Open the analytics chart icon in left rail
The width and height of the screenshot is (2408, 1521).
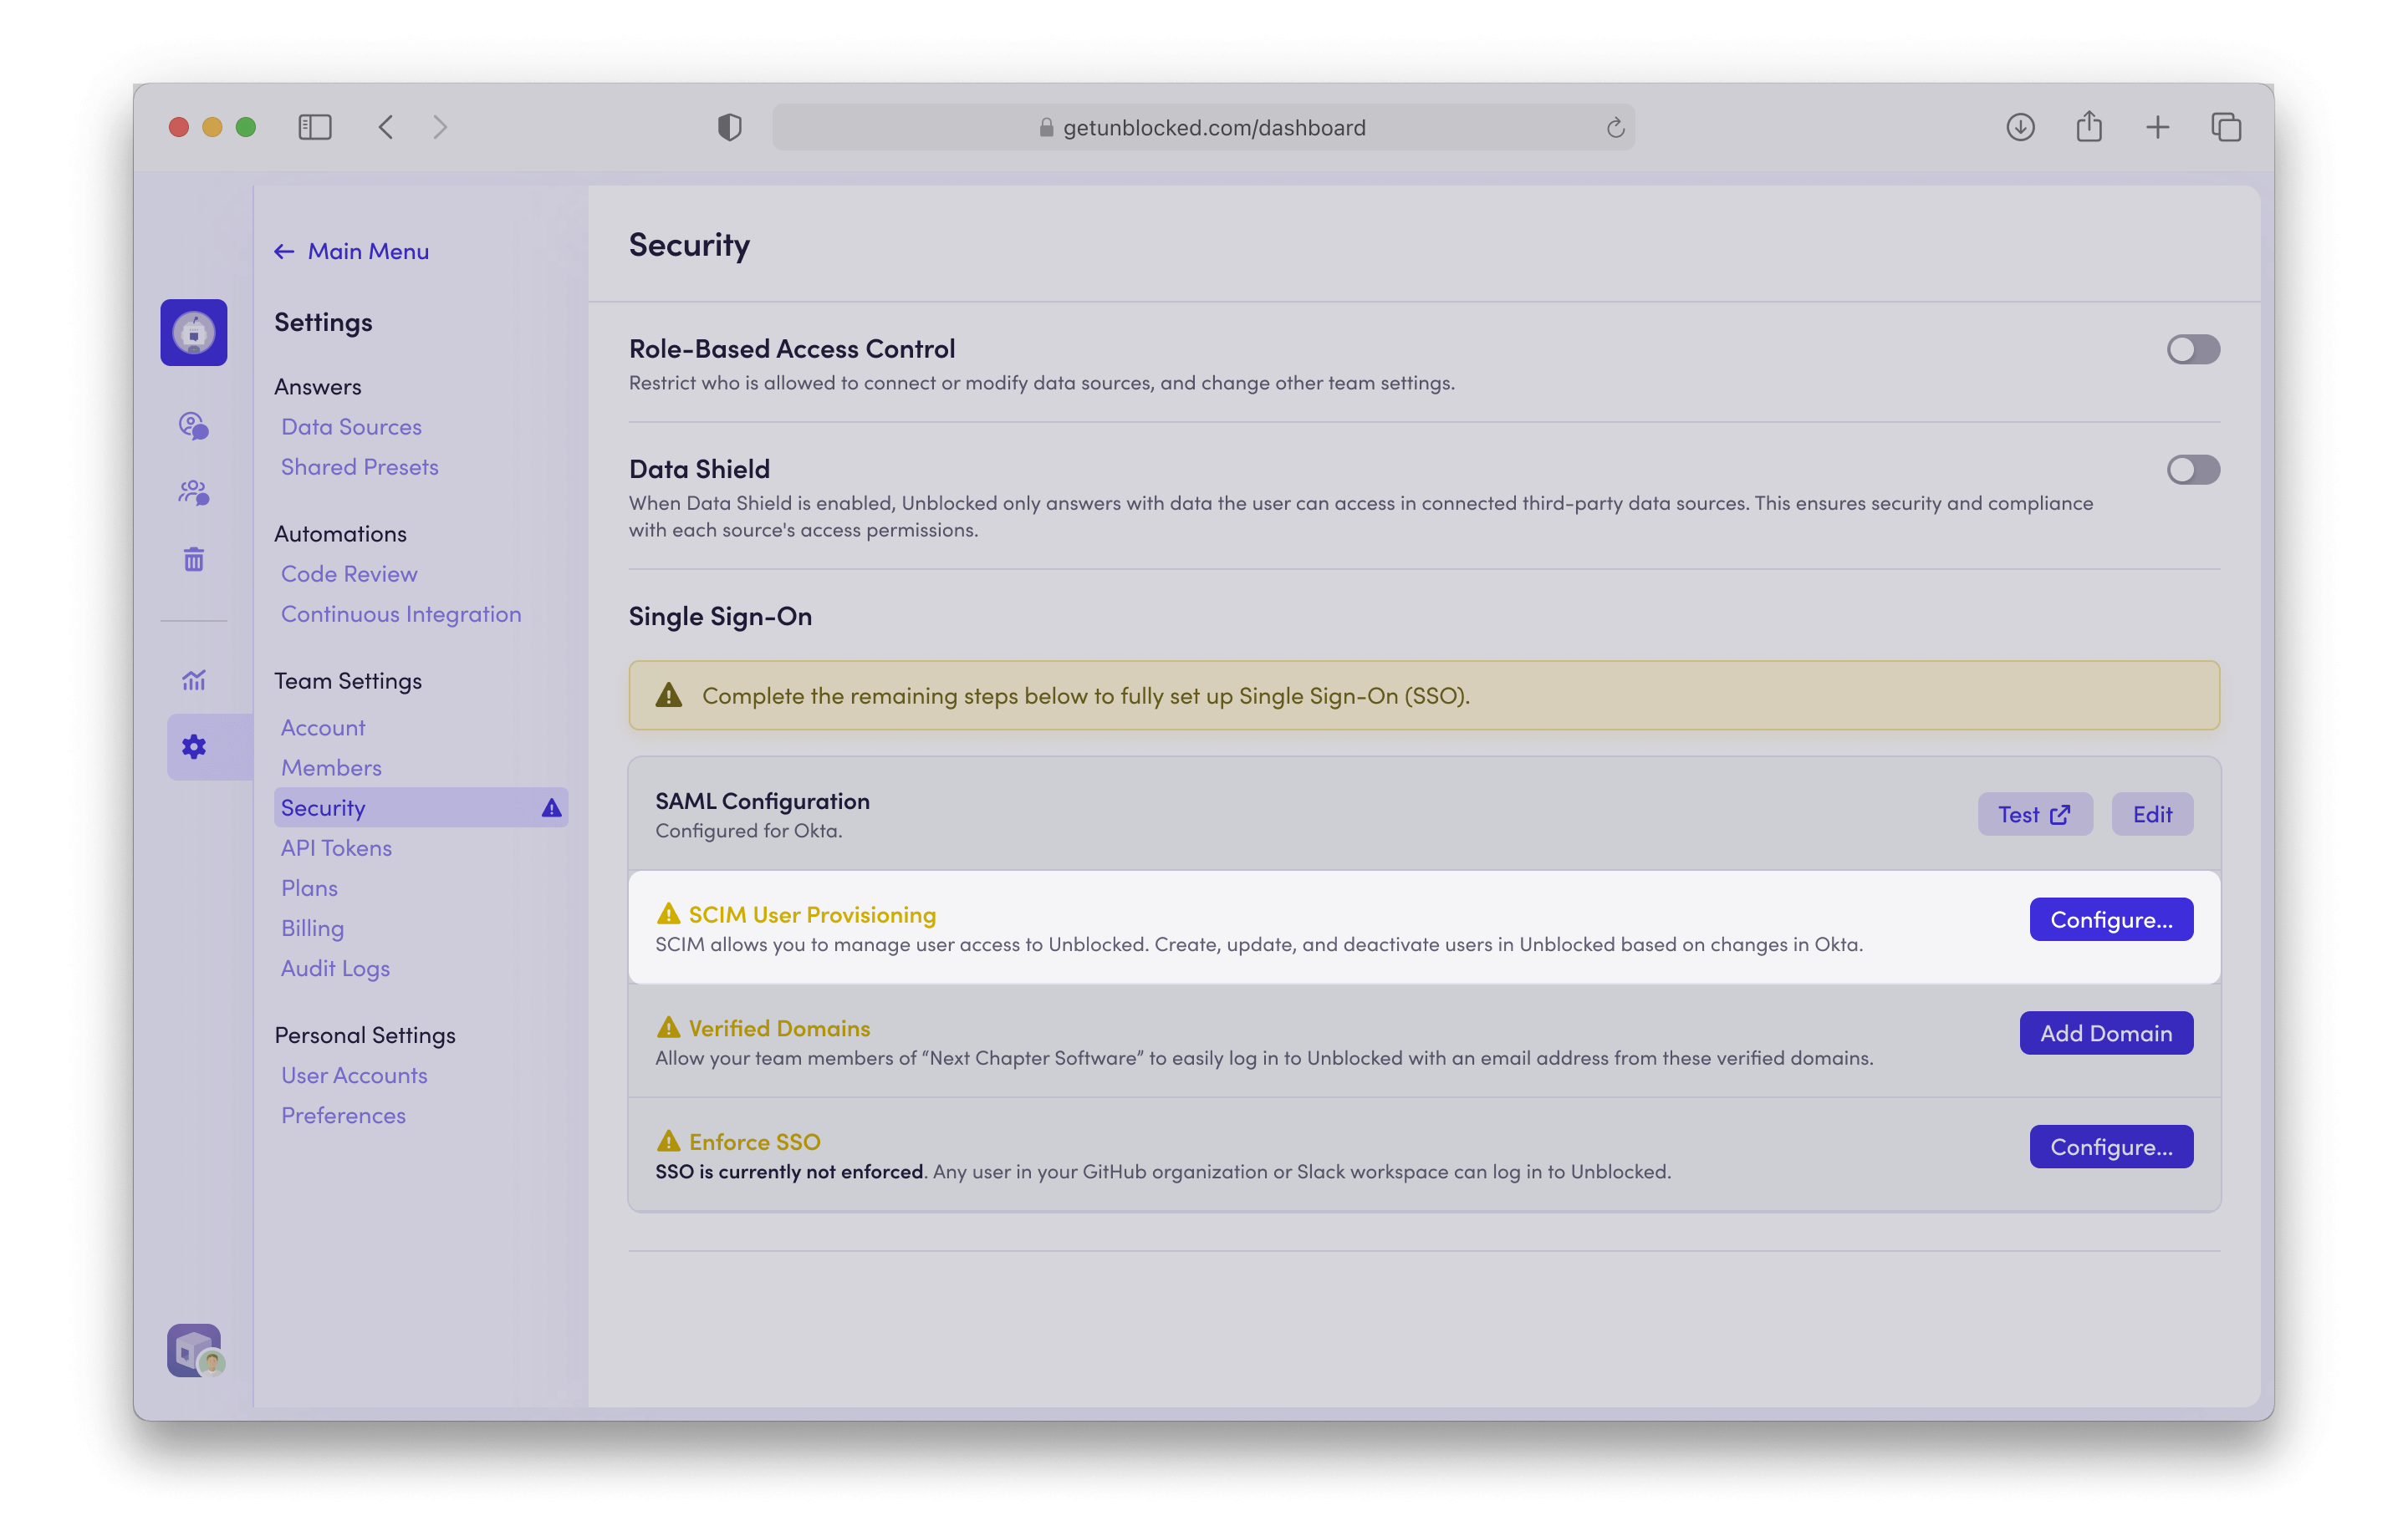click(194, 680)
